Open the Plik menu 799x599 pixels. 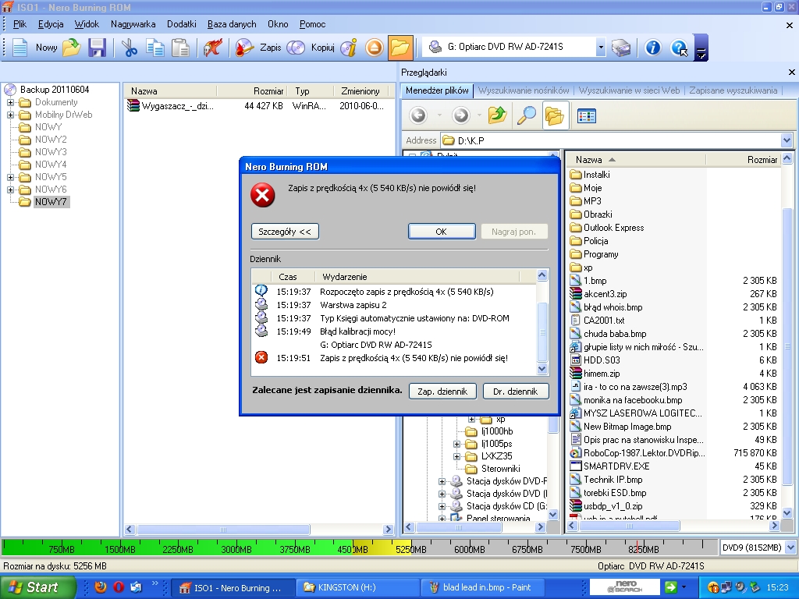pyautogui.click(x=20, y=24)
